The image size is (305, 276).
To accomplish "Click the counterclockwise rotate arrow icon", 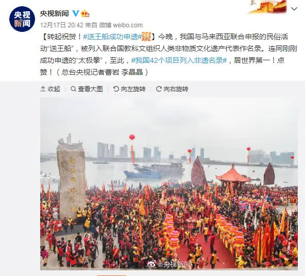I will tap(116, 89).
